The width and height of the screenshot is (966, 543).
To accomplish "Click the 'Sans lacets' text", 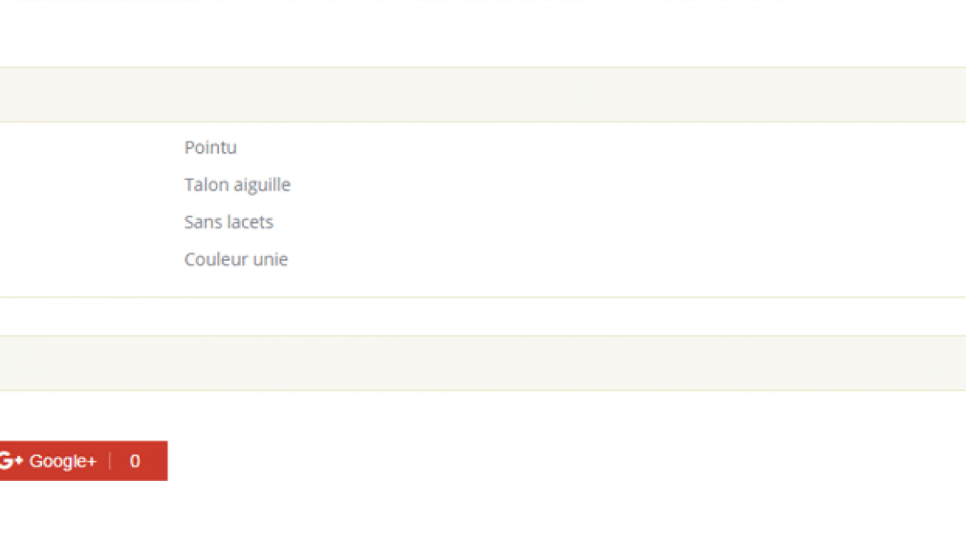I will click(x=229, y=222).
